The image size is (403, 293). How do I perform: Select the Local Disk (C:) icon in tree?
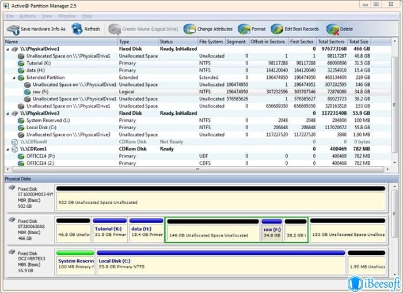[21, 127]
